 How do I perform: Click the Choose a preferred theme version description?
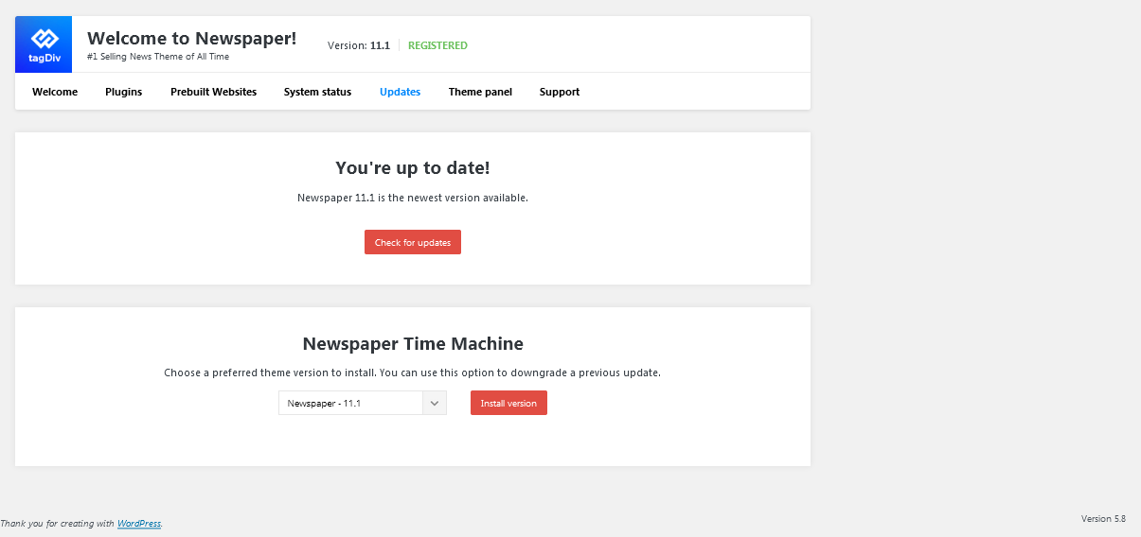(413, 372)
